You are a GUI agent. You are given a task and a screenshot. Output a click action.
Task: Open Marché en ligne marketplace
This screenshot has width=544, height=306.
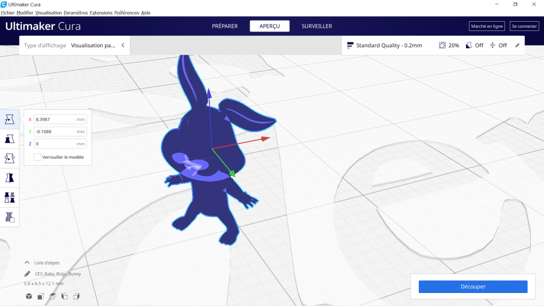(x=487, y=26)
